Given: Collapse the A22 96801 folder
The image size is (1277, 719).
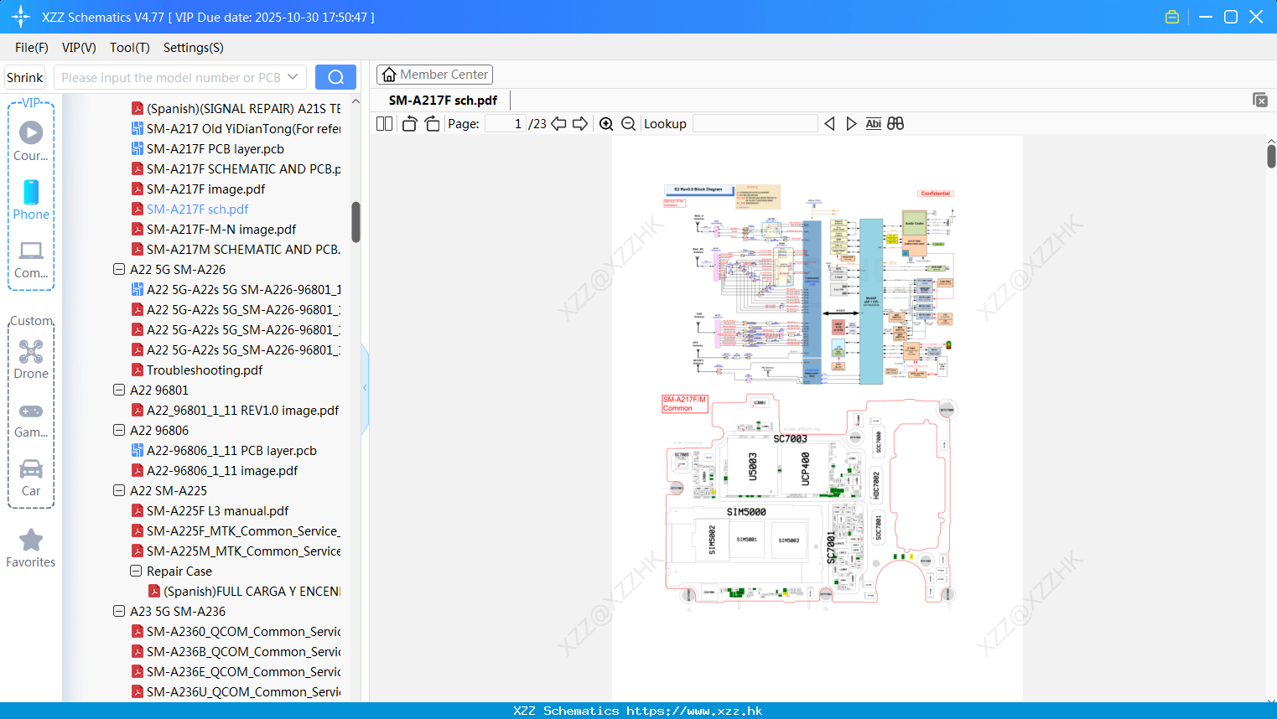Looking at the screenshot, I should [119, 390].
